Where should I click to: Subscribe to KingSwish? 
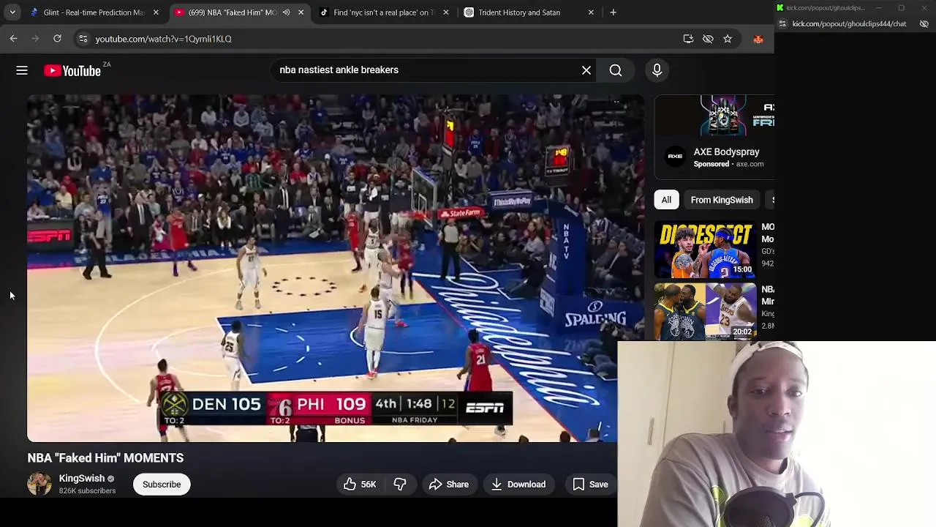coord(162,485)
